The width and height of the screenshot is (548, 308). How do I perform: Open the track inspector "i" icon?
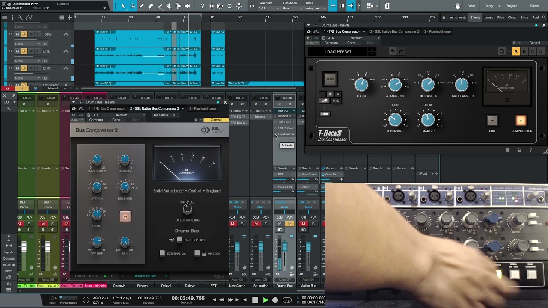pos(12,18)
